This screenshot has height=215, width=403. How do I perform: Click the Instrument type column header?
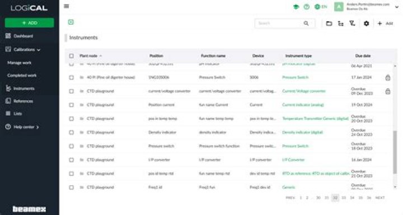(x=298, y=56)
